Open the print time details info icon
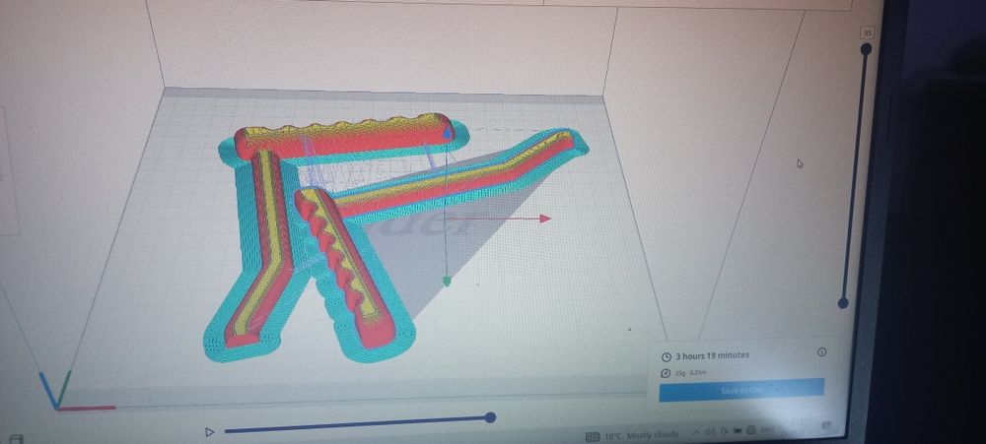The height and width of the screenshot is (444, 986). (x=822, y=352)
